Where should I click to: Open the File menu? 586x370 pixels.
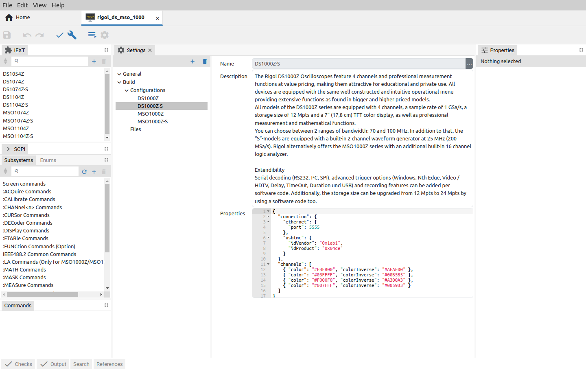pos(7,5)
